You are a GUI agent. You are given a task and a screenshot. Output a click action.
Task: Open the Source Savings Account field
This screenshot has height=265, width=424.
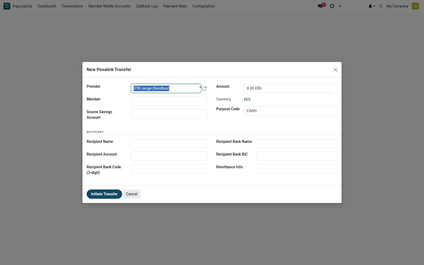click(x=169, y=114)
